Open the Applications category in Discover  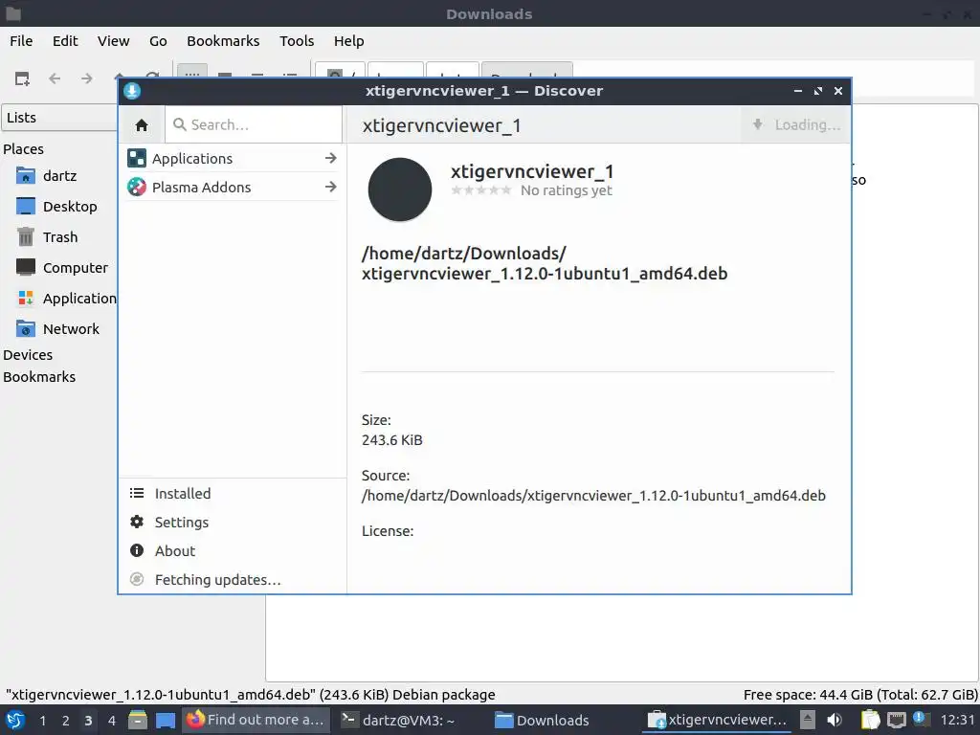click(x=232, y=159)
